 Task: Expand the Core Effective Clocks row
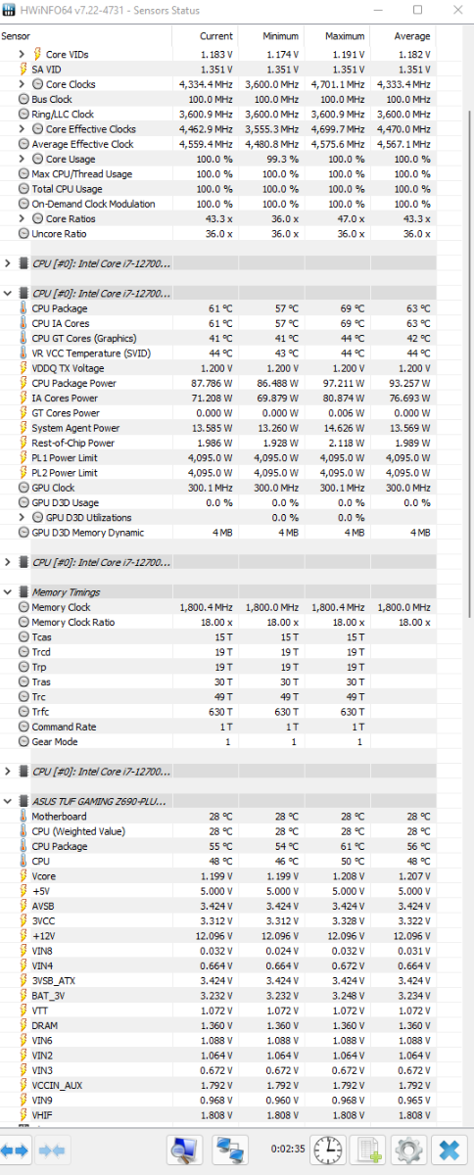point(22,129)
